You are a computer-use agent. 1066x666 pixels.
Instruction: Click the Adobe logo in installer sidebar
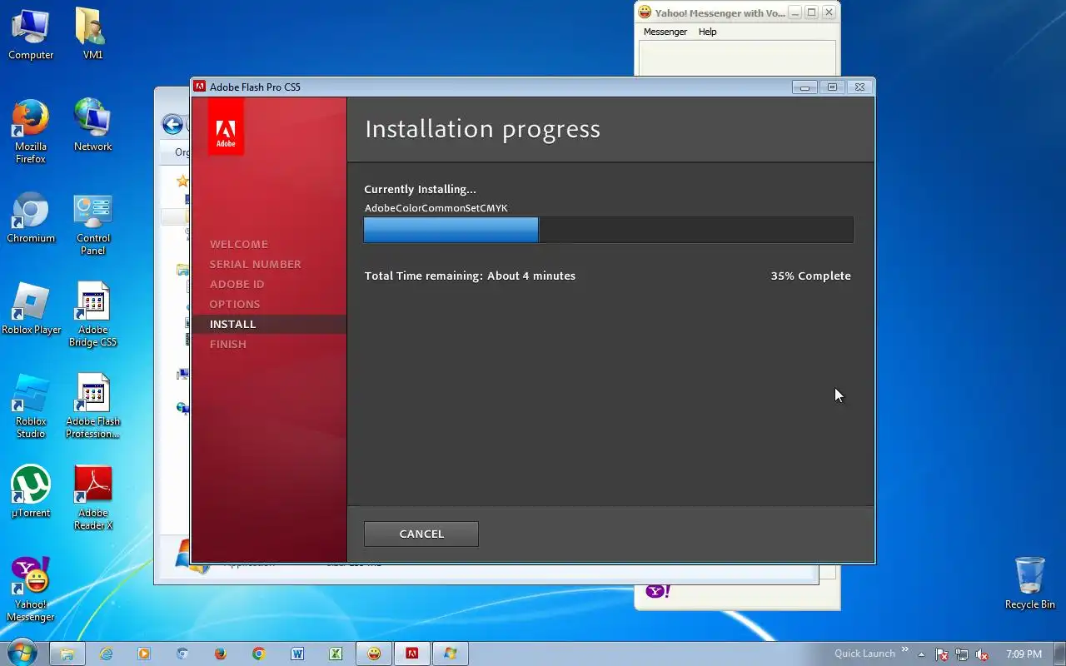coord(226,127)
